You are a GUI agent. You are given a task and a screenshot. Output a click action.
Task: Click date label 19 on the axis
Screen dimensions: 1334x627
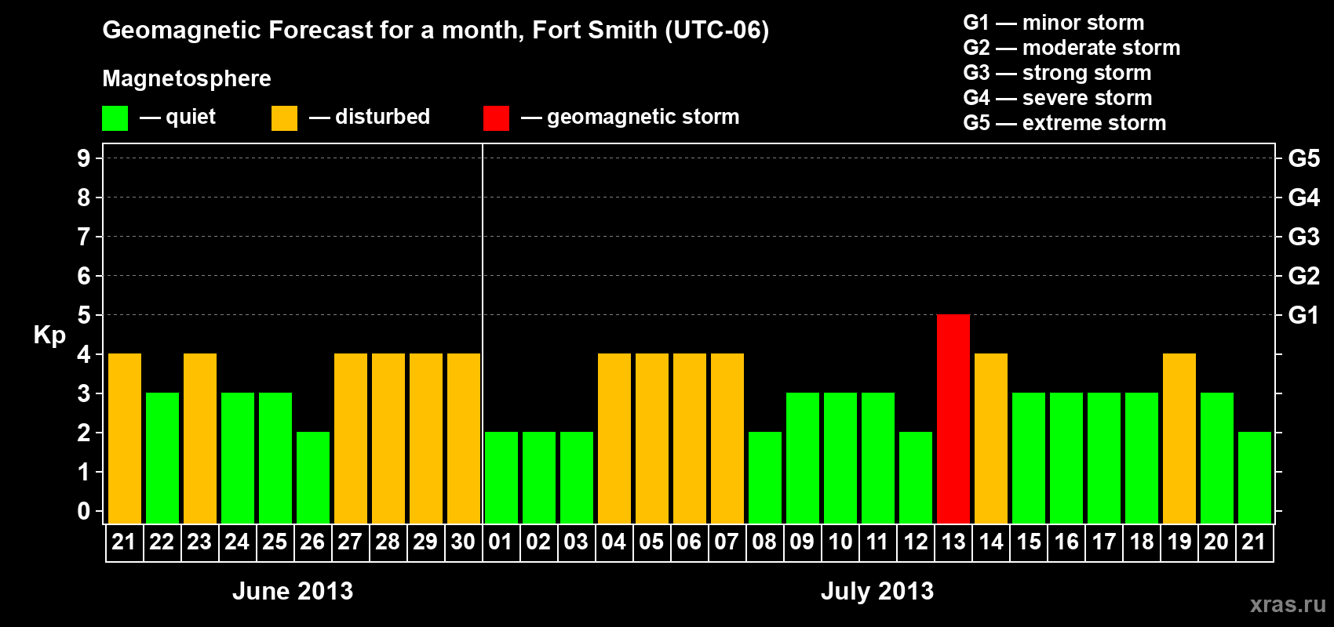coord(1179,542)
